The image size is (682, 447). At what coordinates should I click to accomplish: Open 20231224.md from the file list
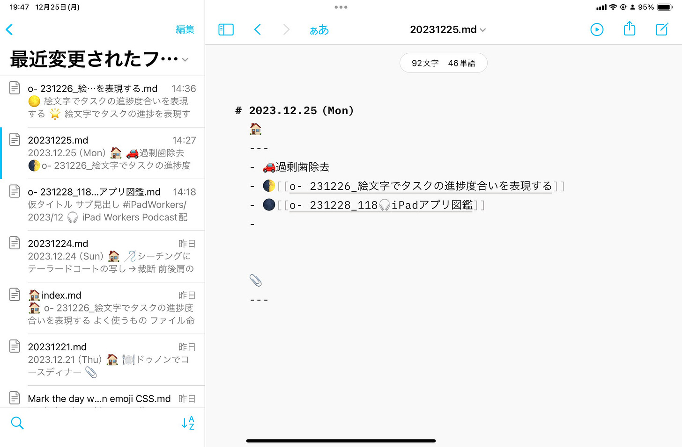103,256
